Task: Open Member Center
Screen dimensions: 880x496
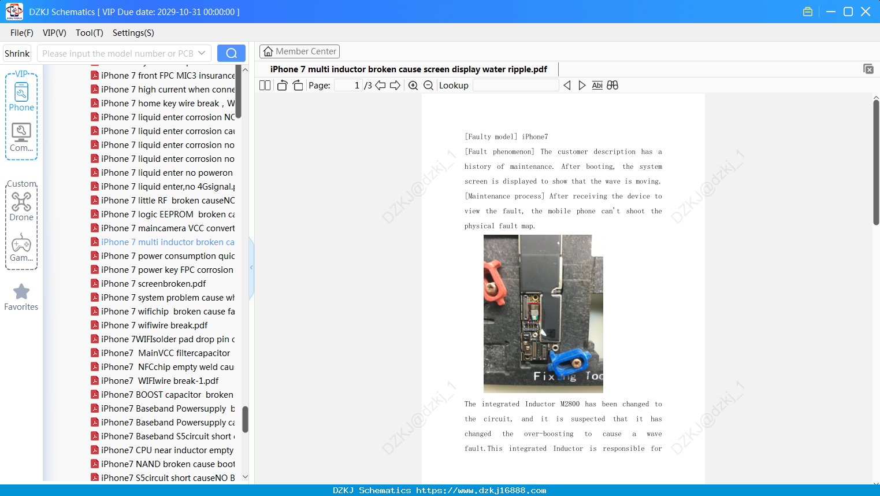Action: tap(299, 51)
